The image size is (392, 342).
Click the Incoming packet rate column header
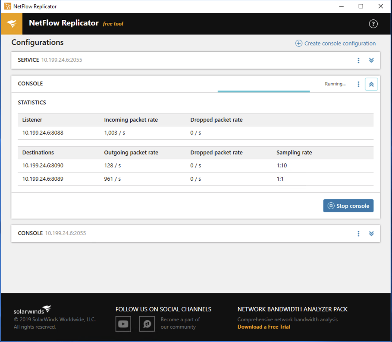pos(131,120)
